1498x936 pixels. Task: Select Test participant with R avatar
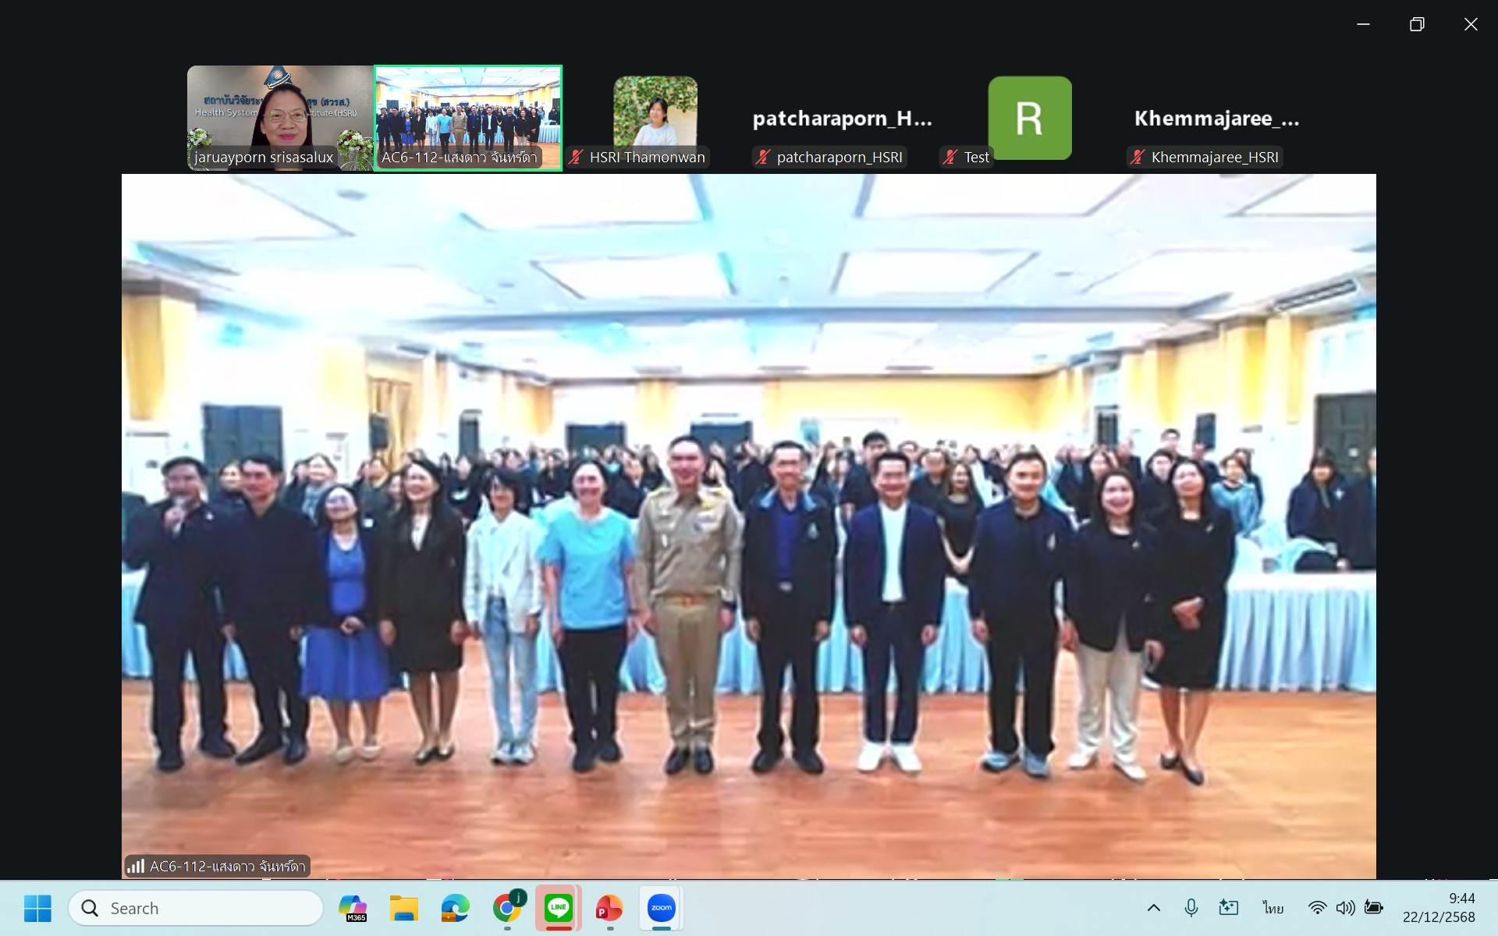click(x=1029, y=119)
